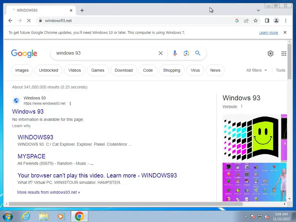
Task: Open the Action Center flag icon
Action: click(253, 217)
